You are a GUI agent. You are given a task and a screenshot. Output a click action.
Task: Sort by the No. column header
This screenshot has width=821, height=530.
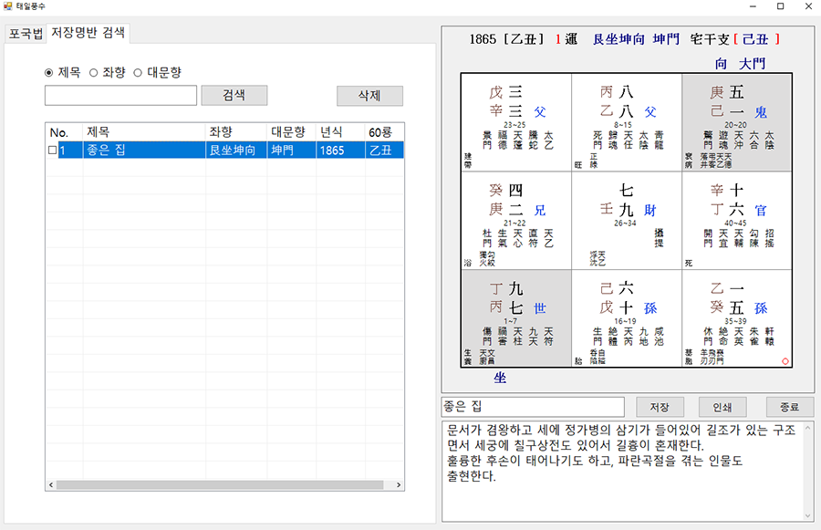(x=64, y=132)
